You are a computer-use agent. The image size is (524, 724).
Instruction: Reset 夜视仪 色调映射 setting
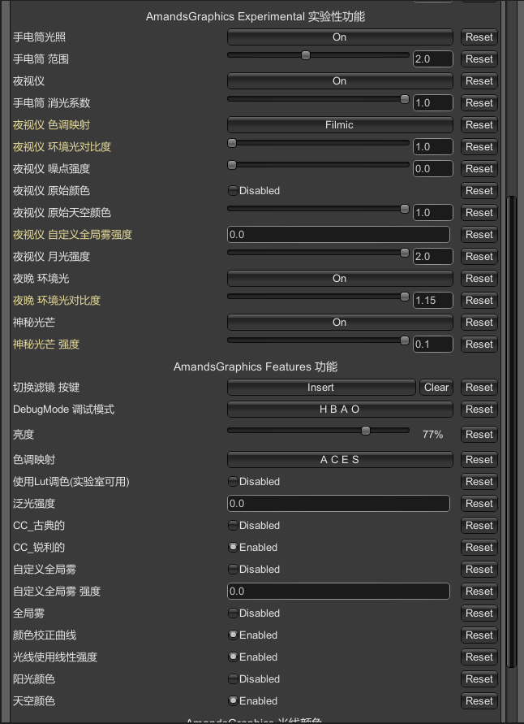click(x=479, y=125)
